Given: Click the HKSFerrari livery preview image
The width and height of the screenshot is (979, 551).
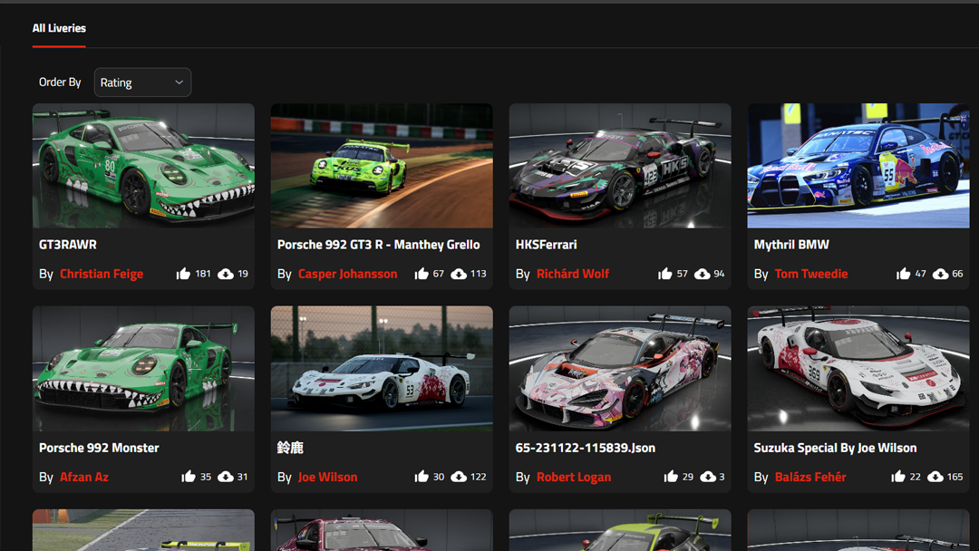Looking at the screenshot, I should pyautogui.click(x=620, y=165).
